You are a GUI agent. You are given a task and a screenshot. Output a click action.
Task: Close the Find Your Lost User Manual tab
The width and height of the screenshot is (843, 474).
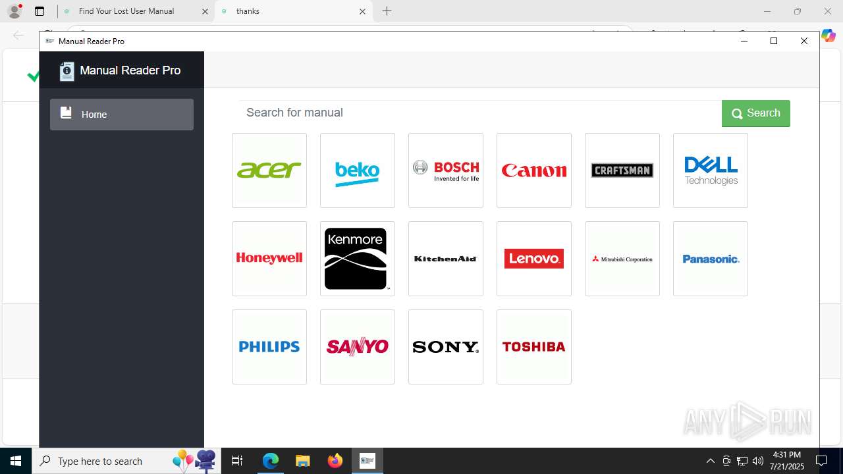[x=204, y=11]
